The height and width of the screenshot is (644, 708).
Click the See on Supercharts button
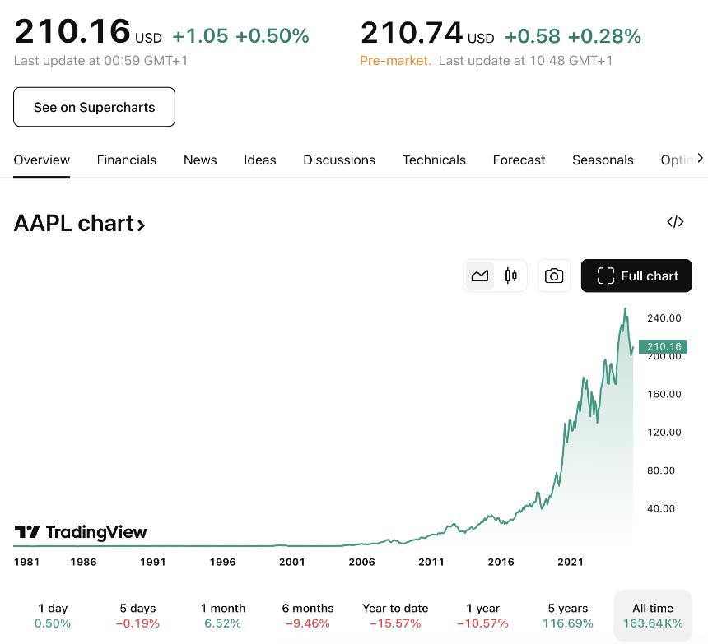tap(94, 107)
